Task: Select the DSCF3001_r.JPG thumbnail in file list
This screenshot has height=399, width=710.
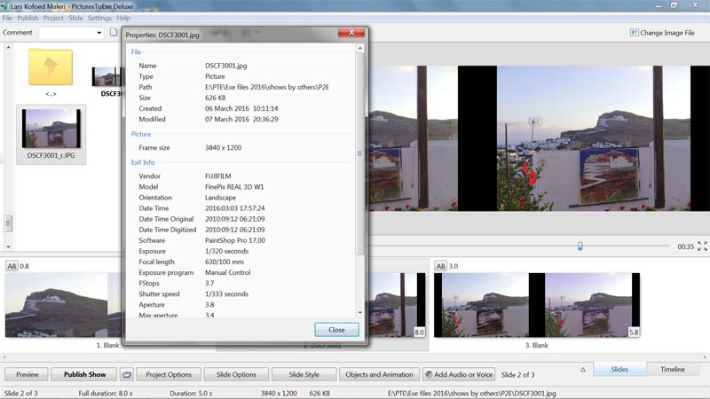Action: (51, 135)
